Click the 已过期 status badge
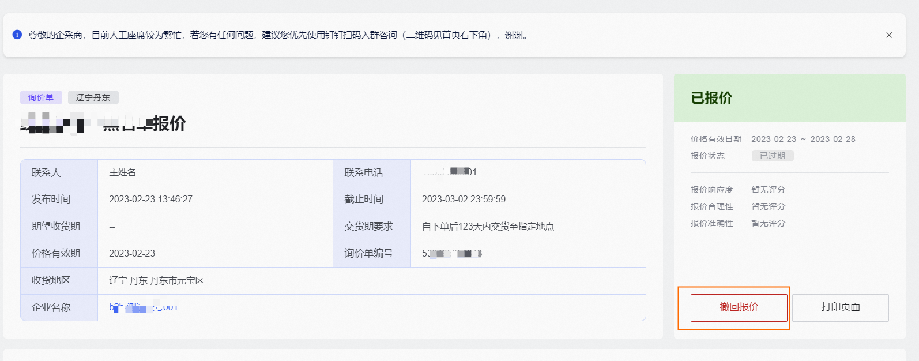This screenshot has width=919, height=361. coord(772,156)
